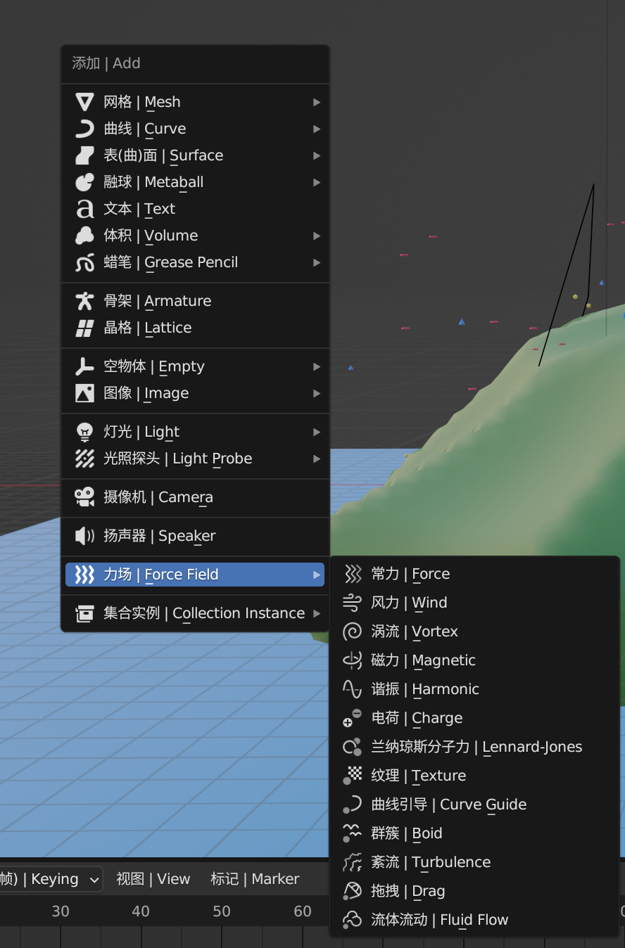Click the Grease Pencil icon
This screenshot has height=948, width=625.
click(84, 262)
